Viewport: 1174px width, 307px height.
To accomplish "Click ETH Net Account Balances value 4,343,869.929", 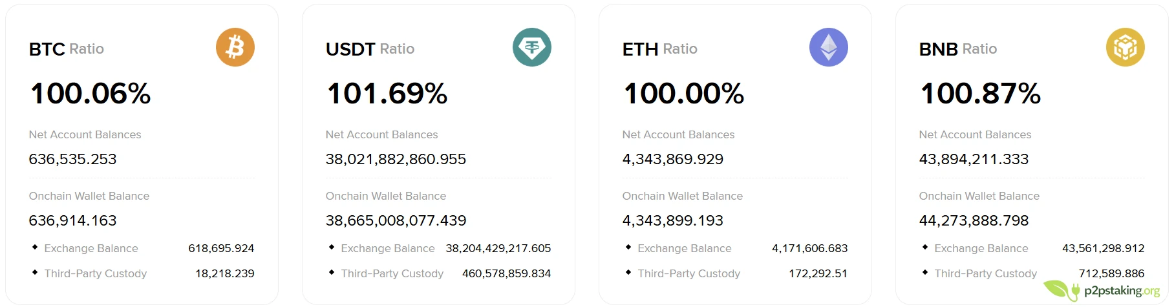I will coord(672,159).
